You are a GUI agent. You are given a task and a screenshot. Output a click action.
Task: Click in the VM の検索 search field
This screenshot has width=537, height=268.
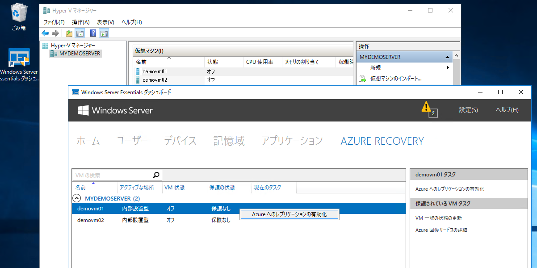click(112, 175)
